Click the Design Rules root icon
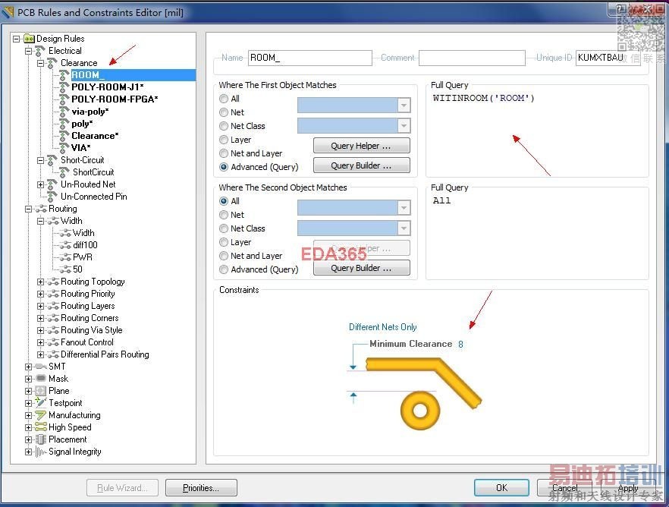Image resolution: width=669 pixels, height=507 pixels. [x=29, y=39]
